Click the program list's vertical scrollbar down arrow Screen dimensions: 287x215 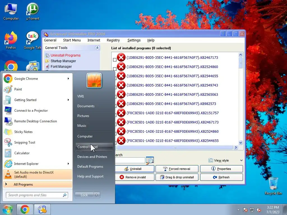[x=241, y=142]
